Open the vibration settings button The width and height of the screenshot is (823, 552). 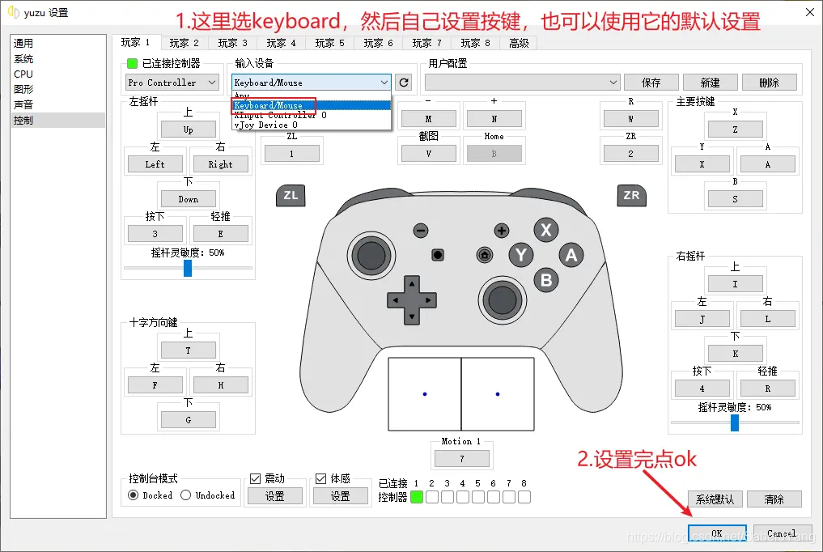(x=275, y=496)
